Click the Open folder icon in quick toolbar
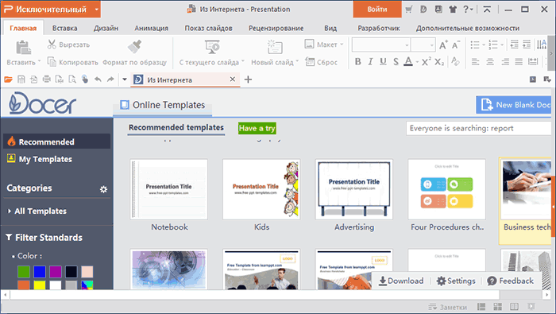The width and height of the screenshot is (556, 314). point(8,79)
